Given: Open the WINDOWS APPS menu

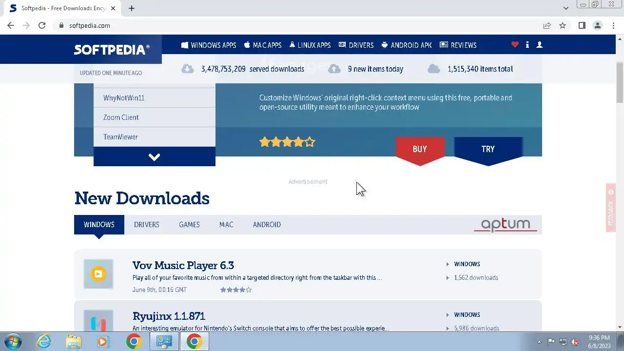Looking at the screenshot, I should 209,45.
